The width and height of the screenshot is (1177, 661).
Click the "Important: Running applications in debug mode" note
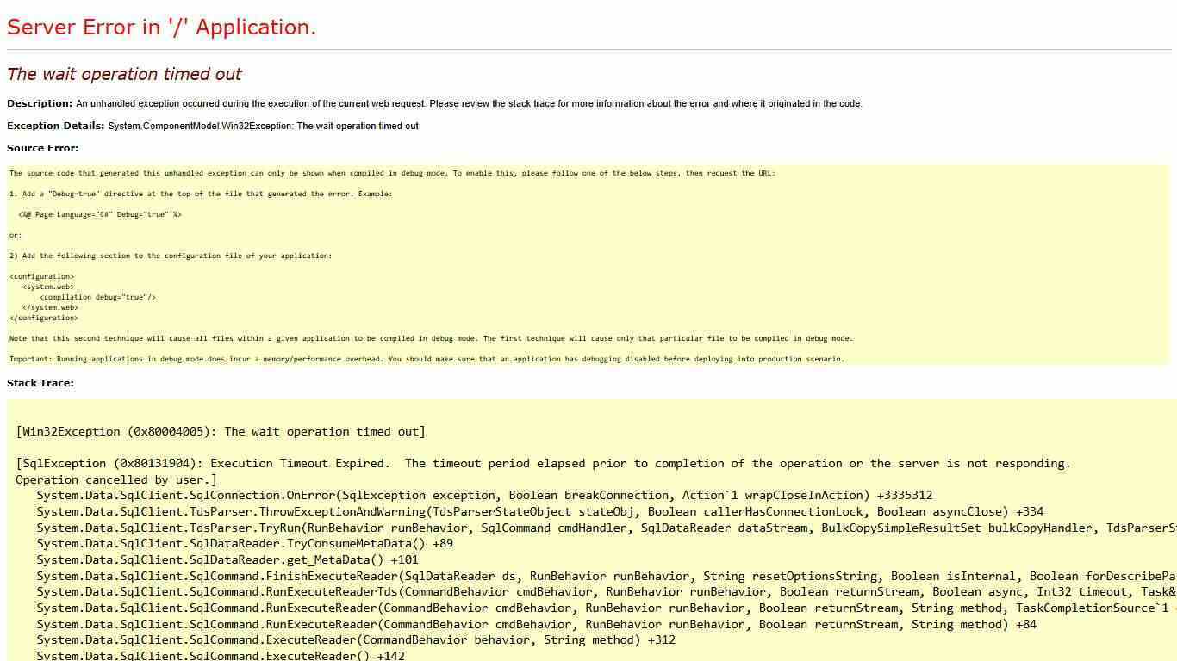click(x=427, y=359)
